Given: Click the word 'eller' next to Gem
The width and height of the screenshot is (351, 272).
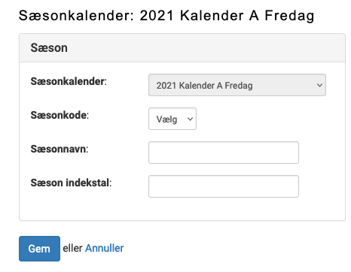Looking at the screenshot, I should coord(72,248).
